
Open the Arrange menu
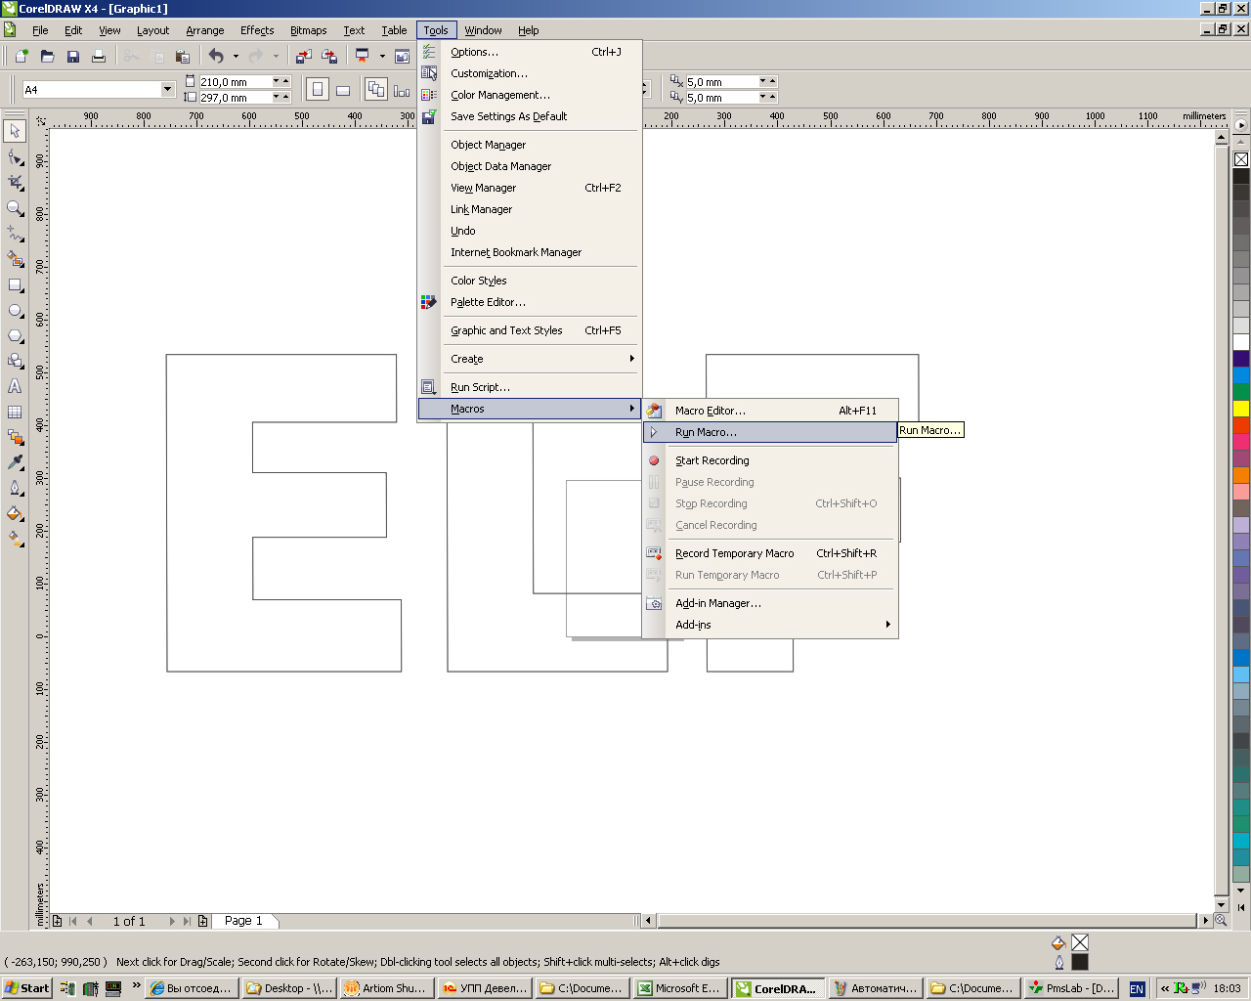click(205, 30)
